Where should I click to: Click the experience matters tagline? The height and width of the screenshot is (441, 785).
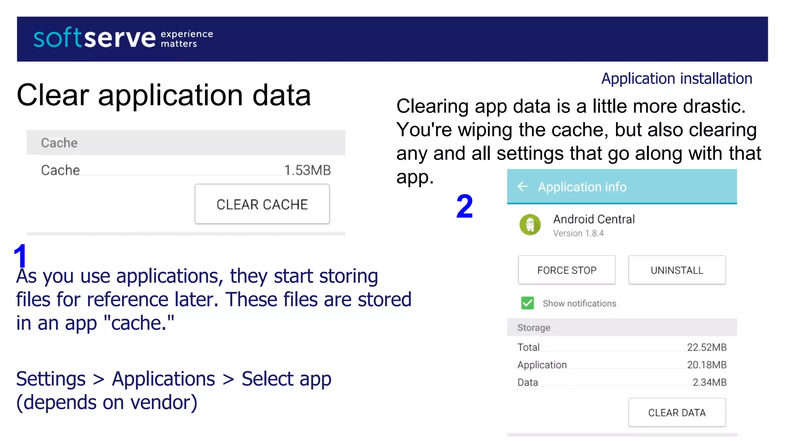pyautogui.click(x=187, y=39)
